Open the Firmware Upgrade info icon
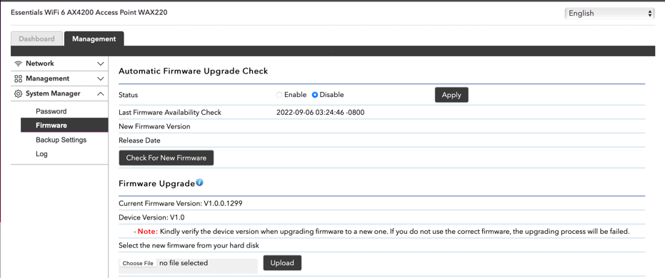This screenshot has height=278, width=665. pos(200,182)
